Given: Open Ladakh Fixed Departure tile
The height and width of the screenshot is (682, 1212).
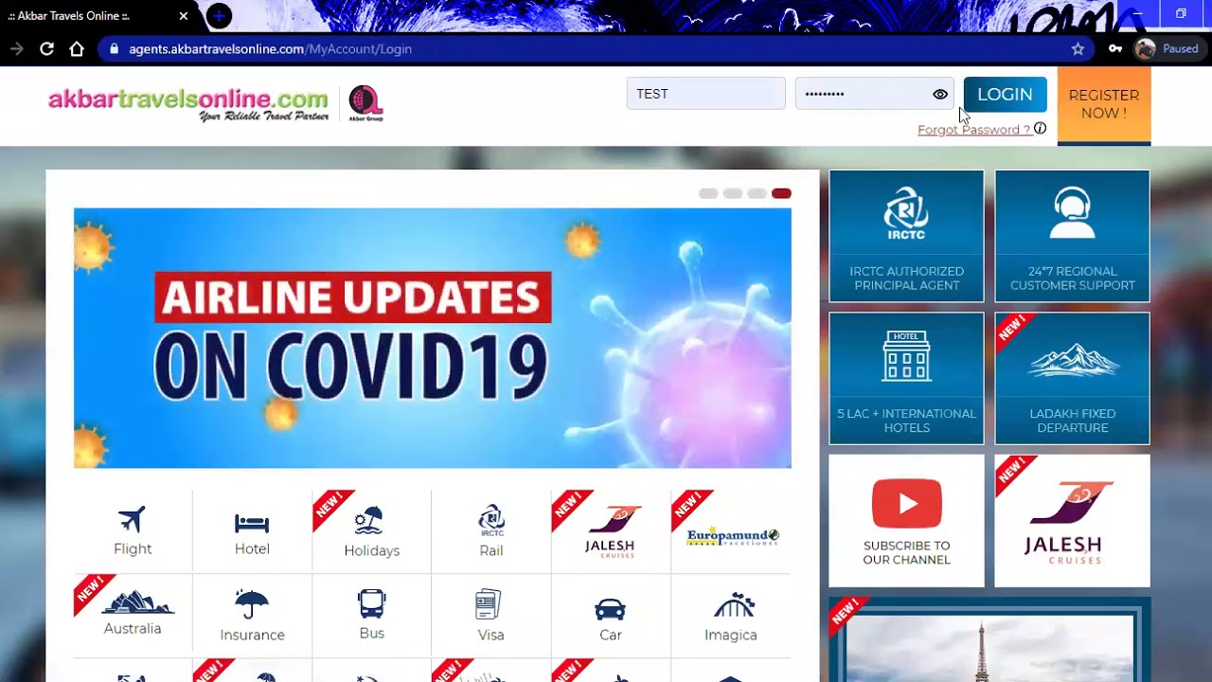Looking at the screenshot, I should [x=1072, y=378].
